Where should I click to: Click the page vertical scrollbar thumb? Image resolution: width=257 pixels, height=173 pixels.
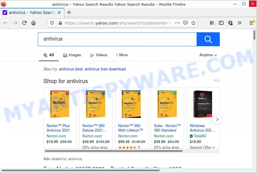(x=254, y=35)
